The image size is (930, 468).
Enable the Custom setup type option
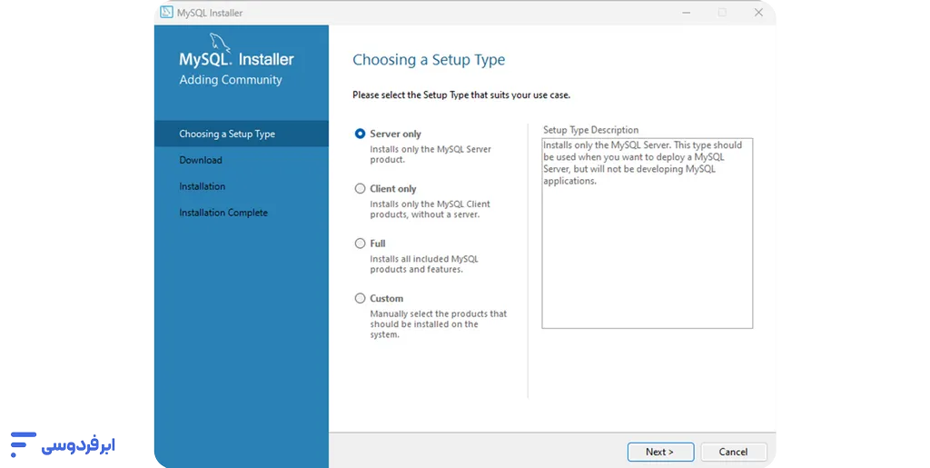click(x=361, y=298)
